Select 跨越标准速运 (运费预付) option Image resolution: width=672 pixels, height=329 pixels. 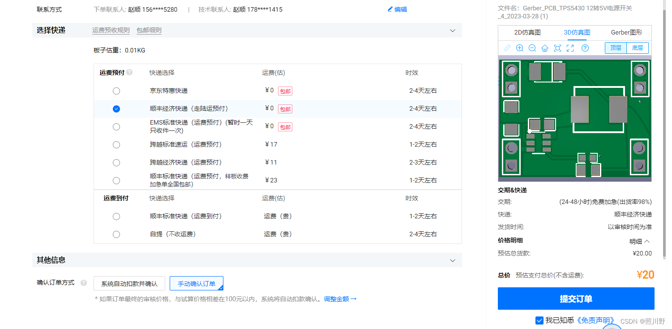pos(116,145)
